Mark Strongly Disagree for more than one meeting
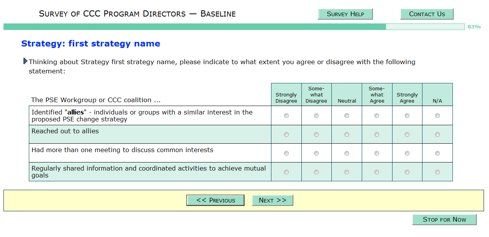489x237 pixels. tap(286, 153)
